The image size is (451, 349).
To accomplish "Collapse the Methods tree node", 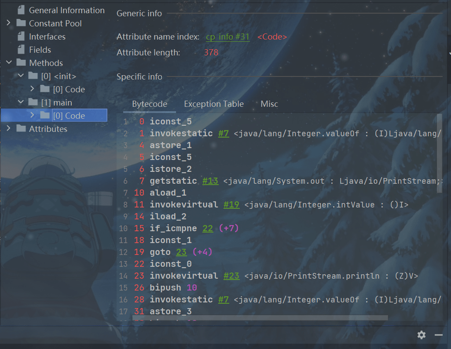I will 8,63.
